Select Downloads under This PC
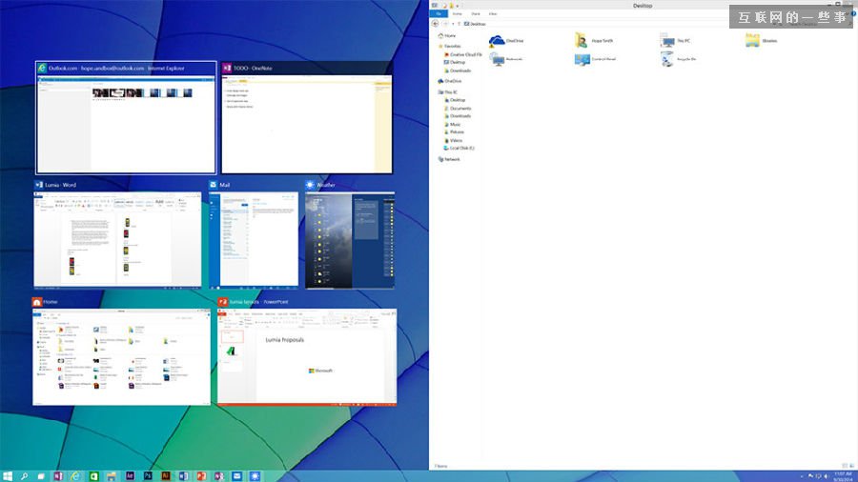 [457, 116]
